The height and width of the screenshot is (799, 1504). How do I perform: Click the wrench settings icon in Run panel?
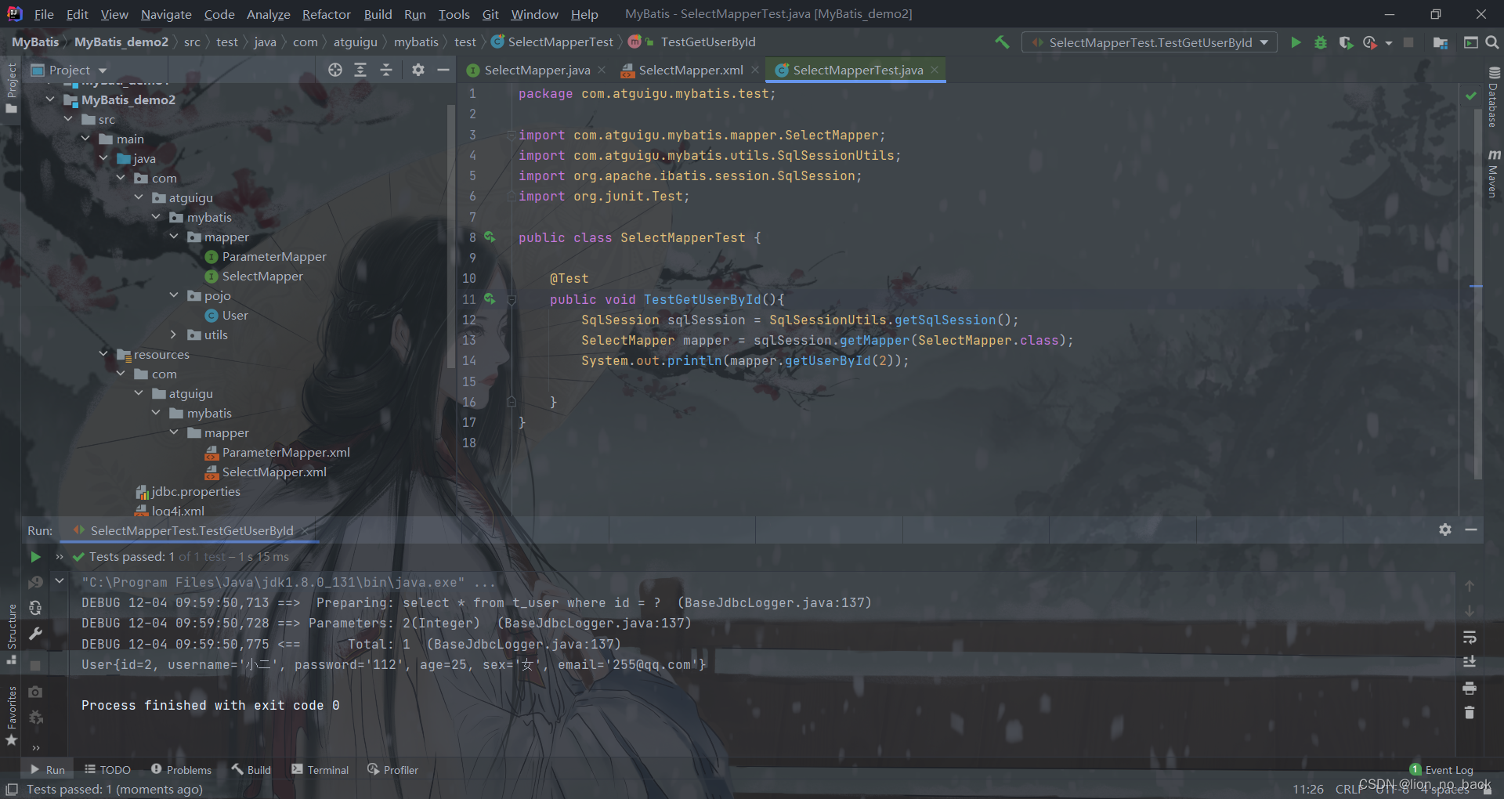point(35,634)
